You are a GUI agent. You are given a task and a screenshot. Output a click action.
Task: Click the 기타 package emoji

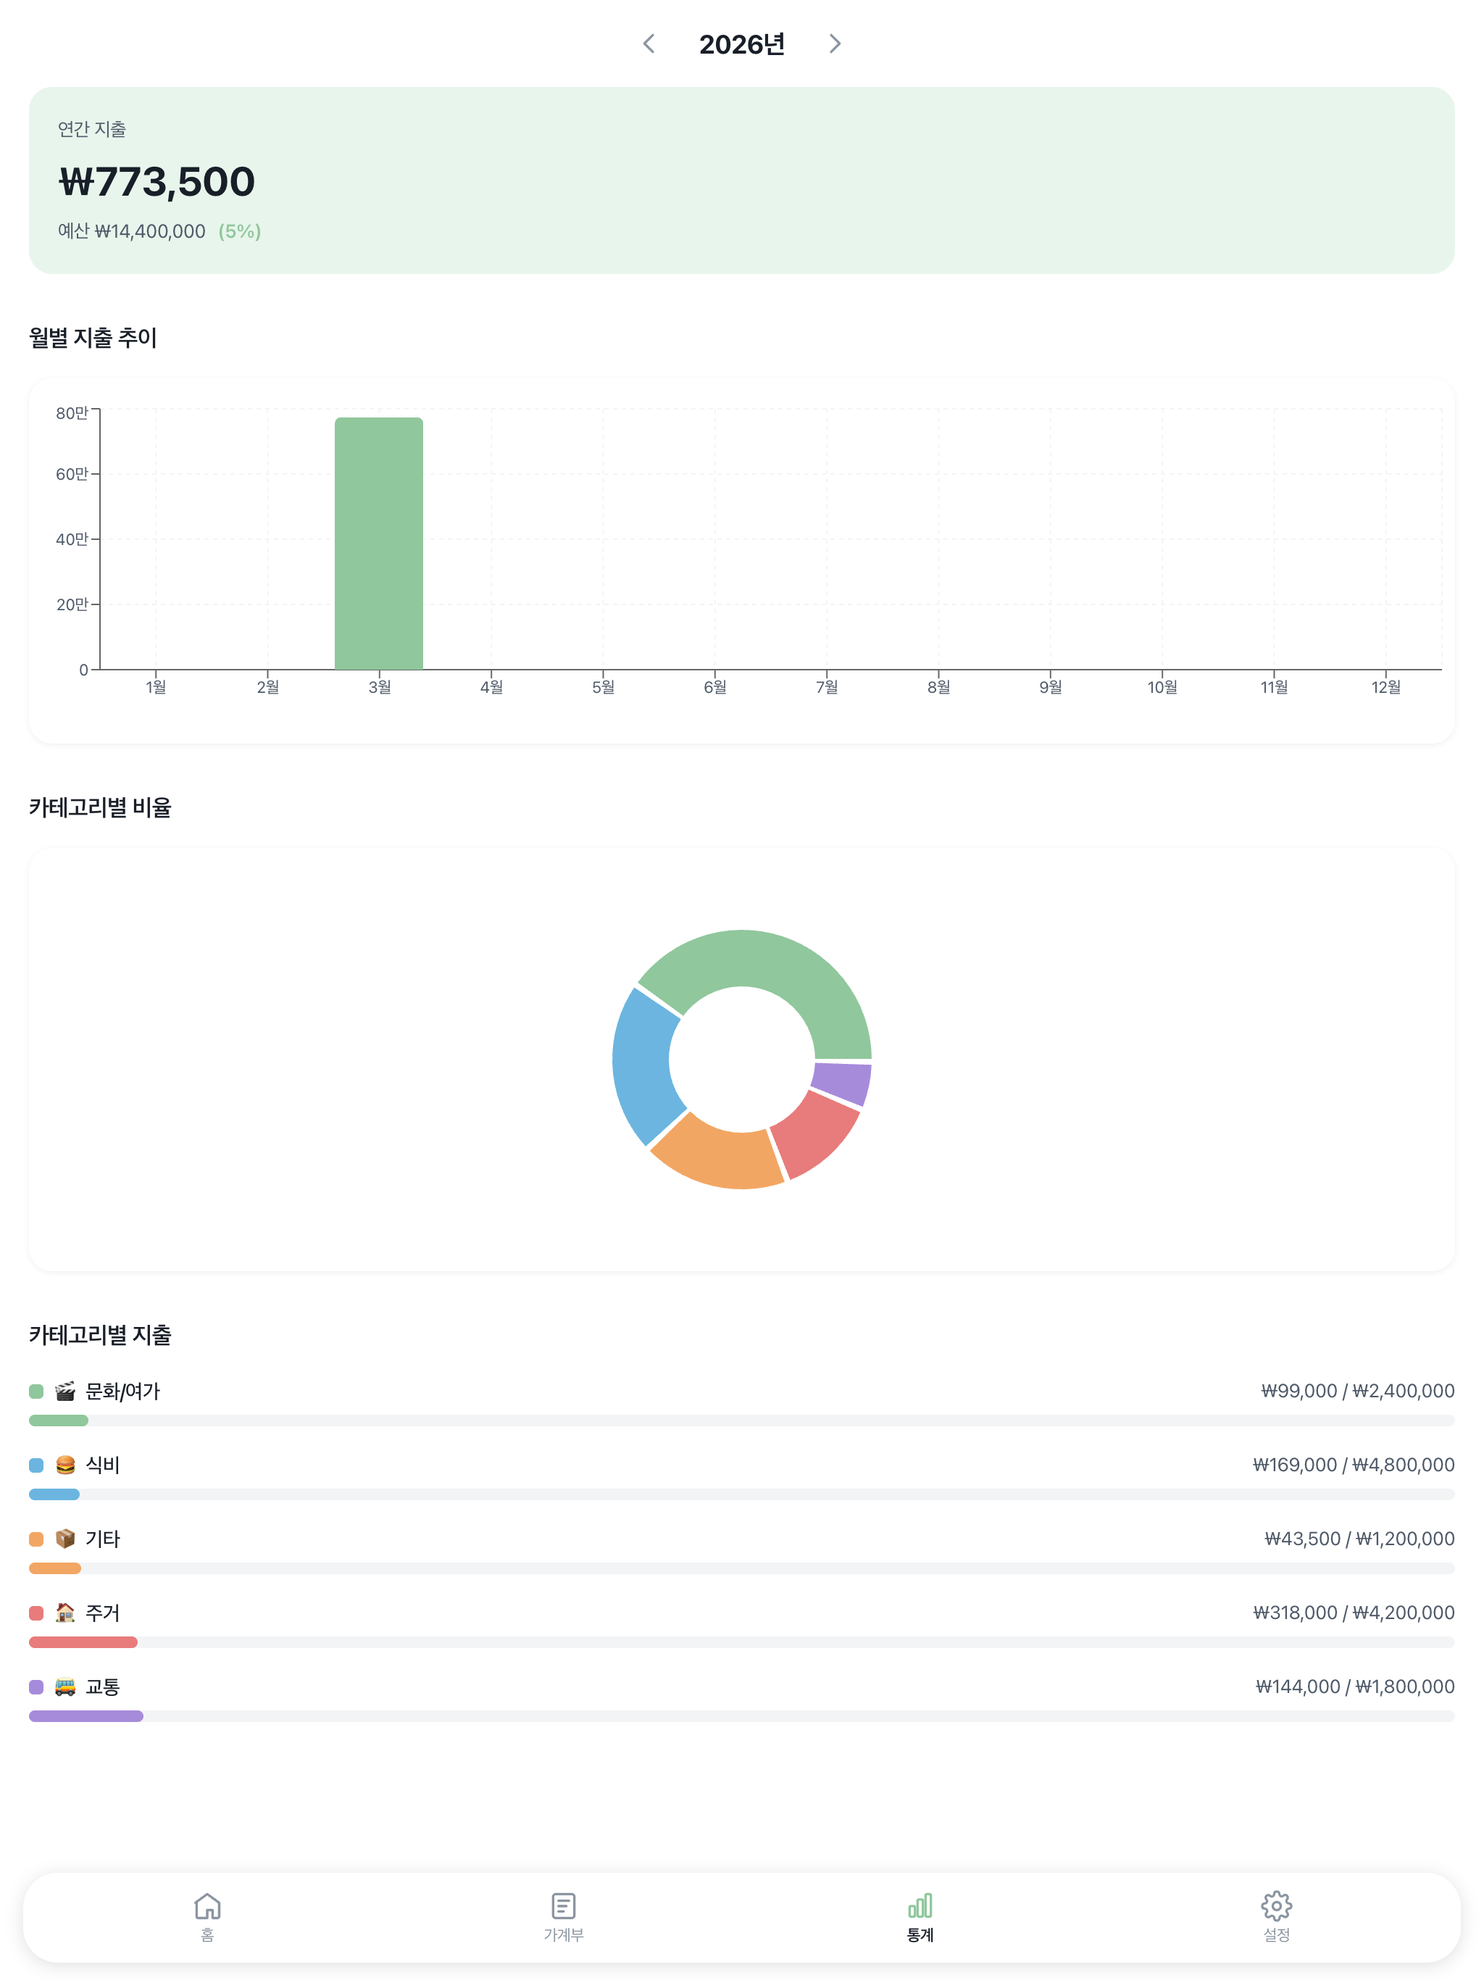click(x=65, y=1539)
